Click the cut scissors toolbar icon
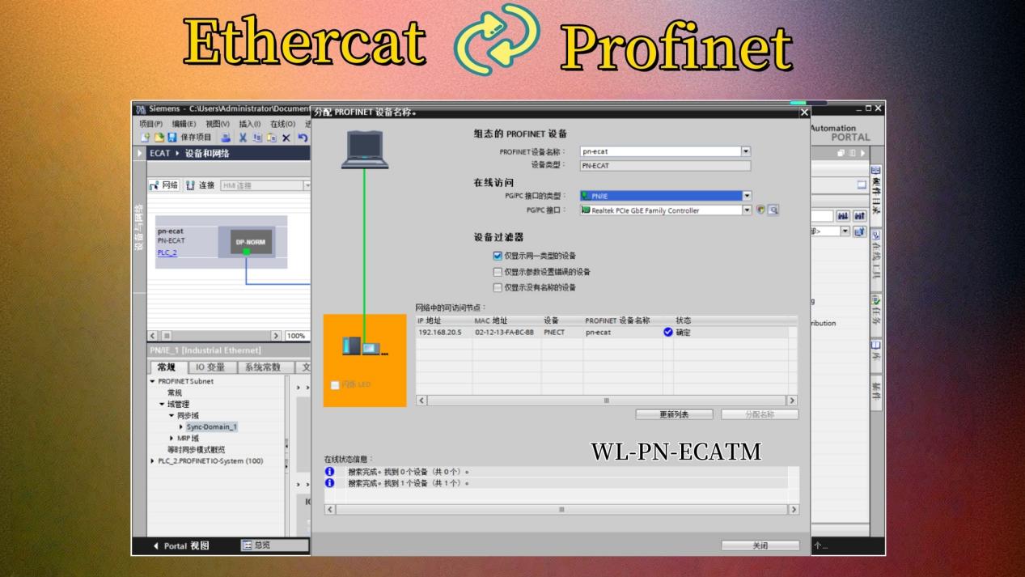The width and height of the screenshot is (1025, 577). pyautogui.click(x=243, y=138)
